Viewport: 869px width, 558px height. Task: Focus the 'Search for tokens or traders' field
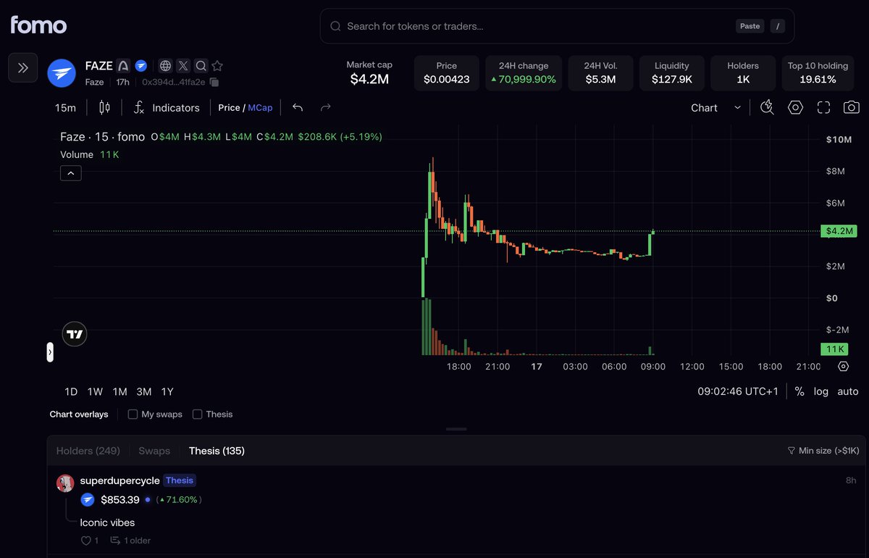557,26
